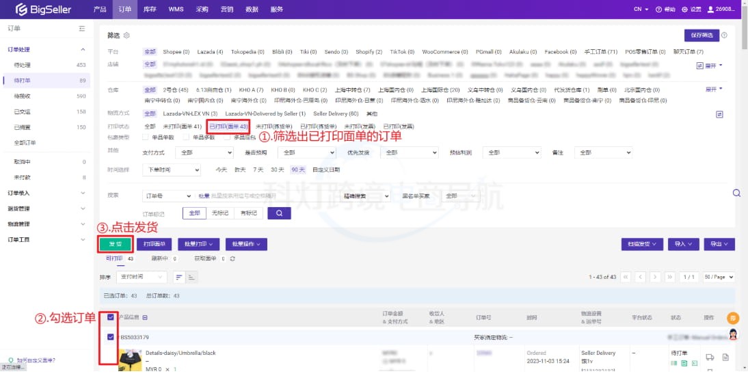The image size is (748, 376).
Task: Click the green 发货 button
Action: pos(116,244)
